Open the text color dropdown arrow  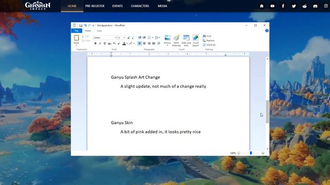[127, 43]
